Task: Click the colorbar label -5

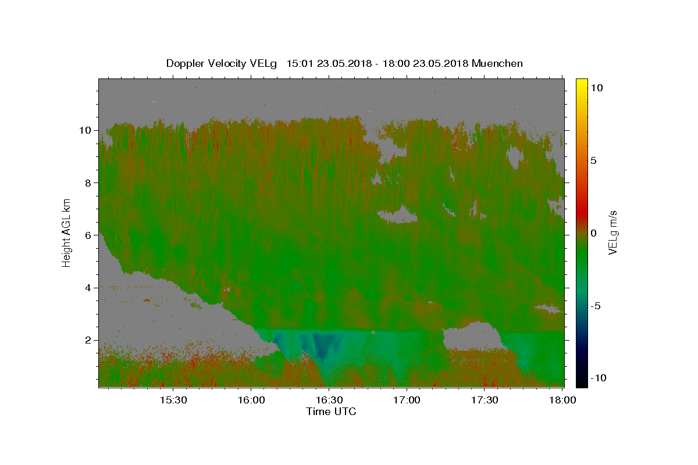Action: [596, 306]
